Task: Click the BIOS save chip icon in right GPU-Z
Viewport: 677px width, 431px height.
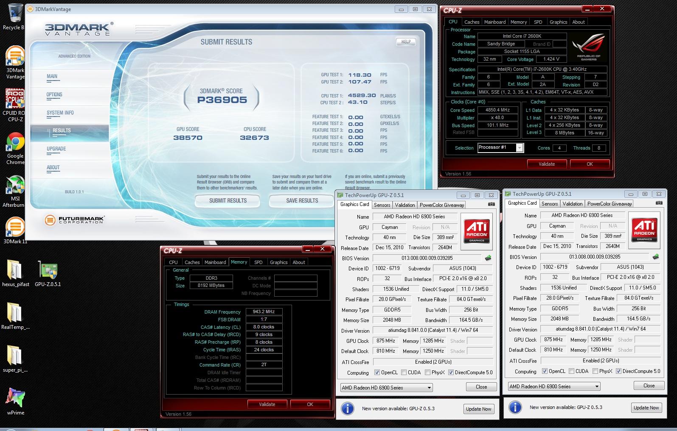Action: [x=656, y=256]
